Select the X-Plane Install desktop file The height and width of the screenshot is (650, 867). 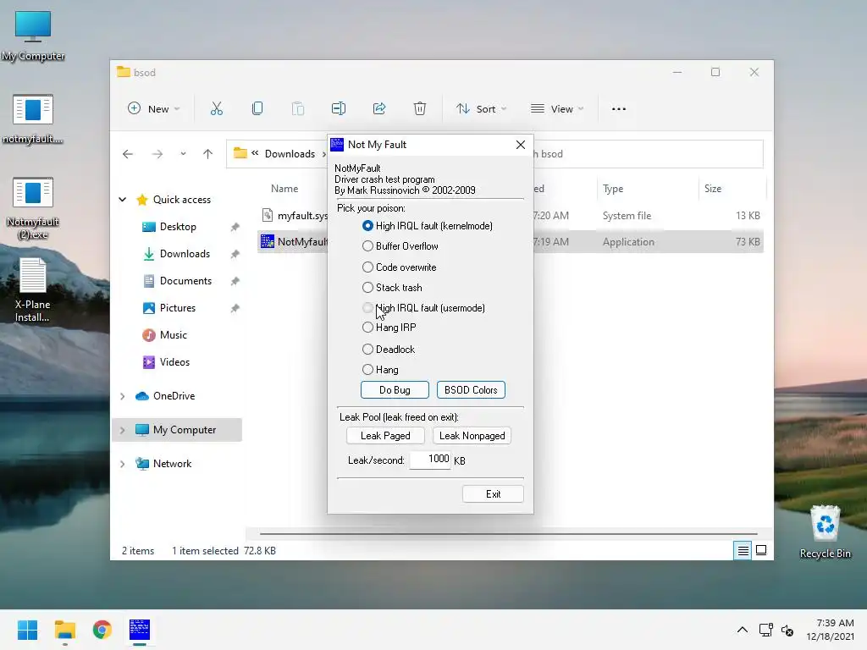[x=33, y=291]
